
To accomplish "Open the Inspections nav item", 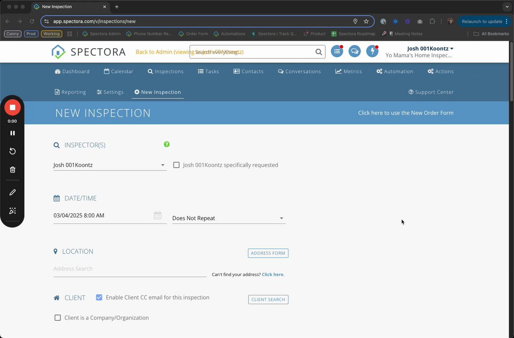I will pyautogui.click(x=165, y=71).
